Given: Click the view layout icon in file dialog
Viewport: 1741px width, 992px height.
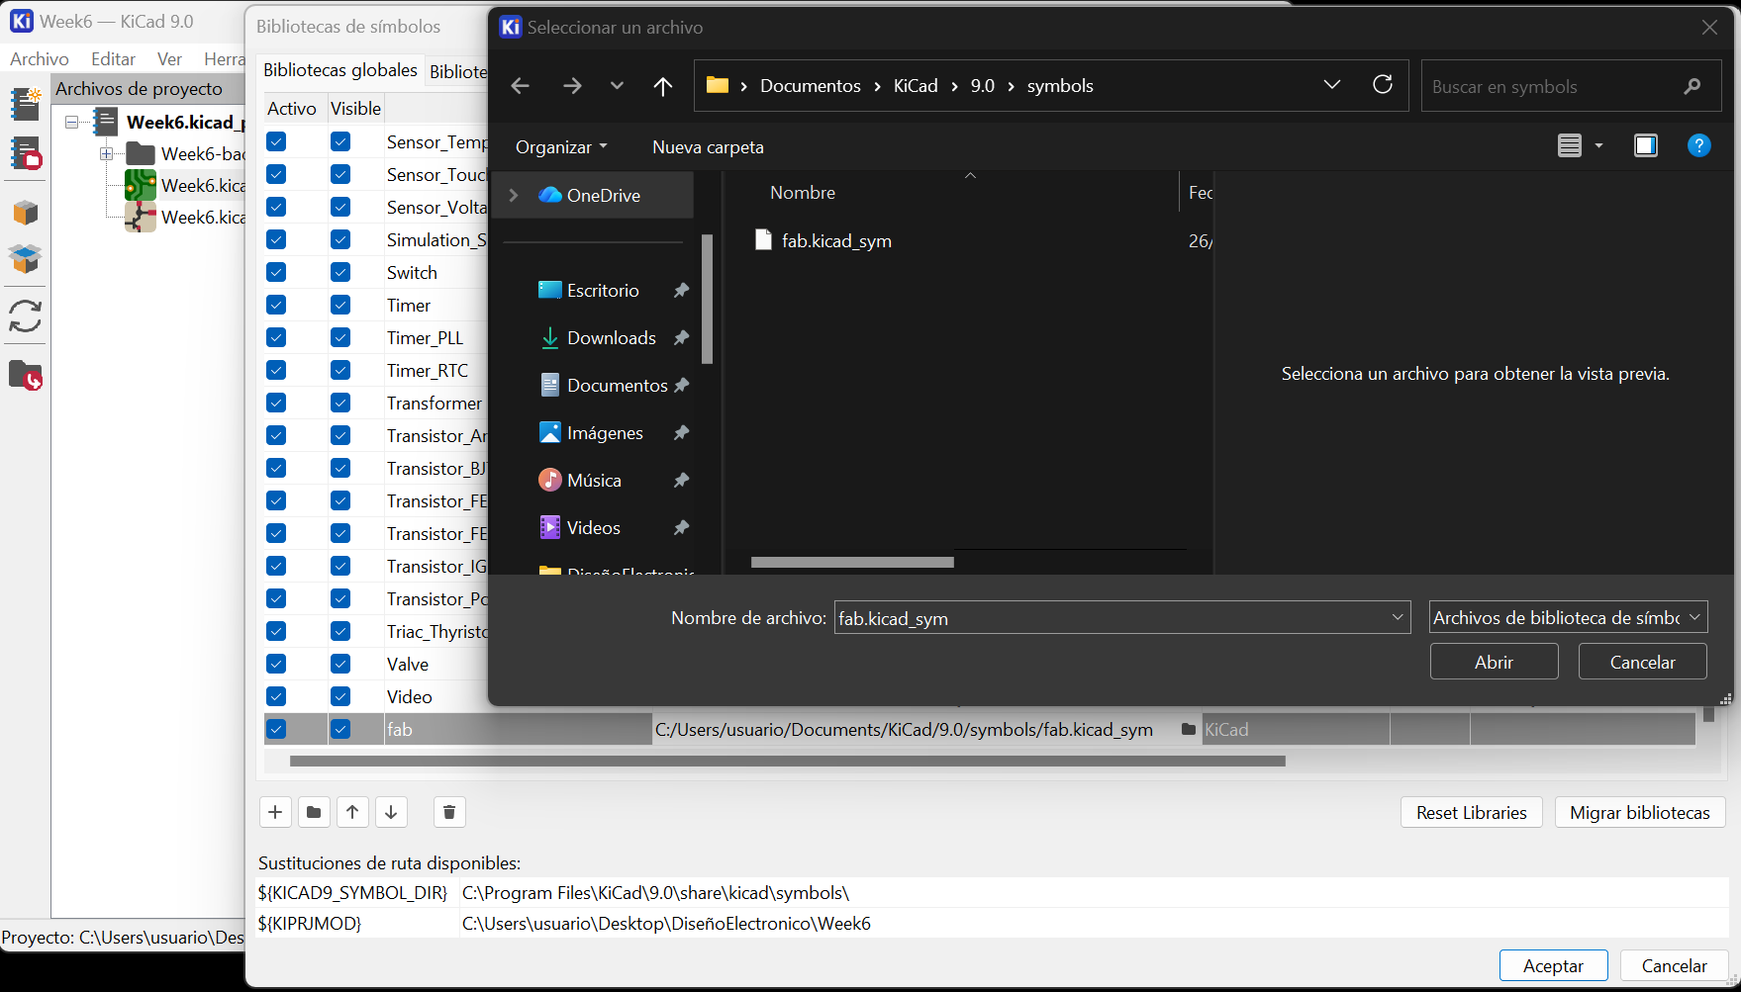Looking at the screenshot, I should pyautogui.click(x=1570, y=146).
